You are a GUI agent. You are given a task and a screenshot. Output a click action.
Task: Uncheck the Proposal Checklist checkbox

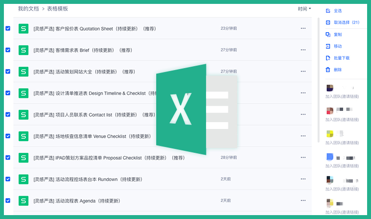pyautogui.click(x=8, y=157)
